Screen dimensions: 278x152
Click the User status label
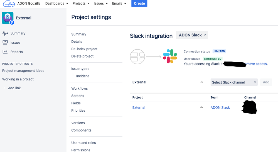click(x=192, y=59)
